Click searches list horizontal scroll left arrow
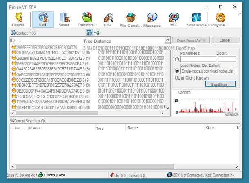The height and width of the screenshot is (183, 249). pyautogui.click(x=13, y=166)
